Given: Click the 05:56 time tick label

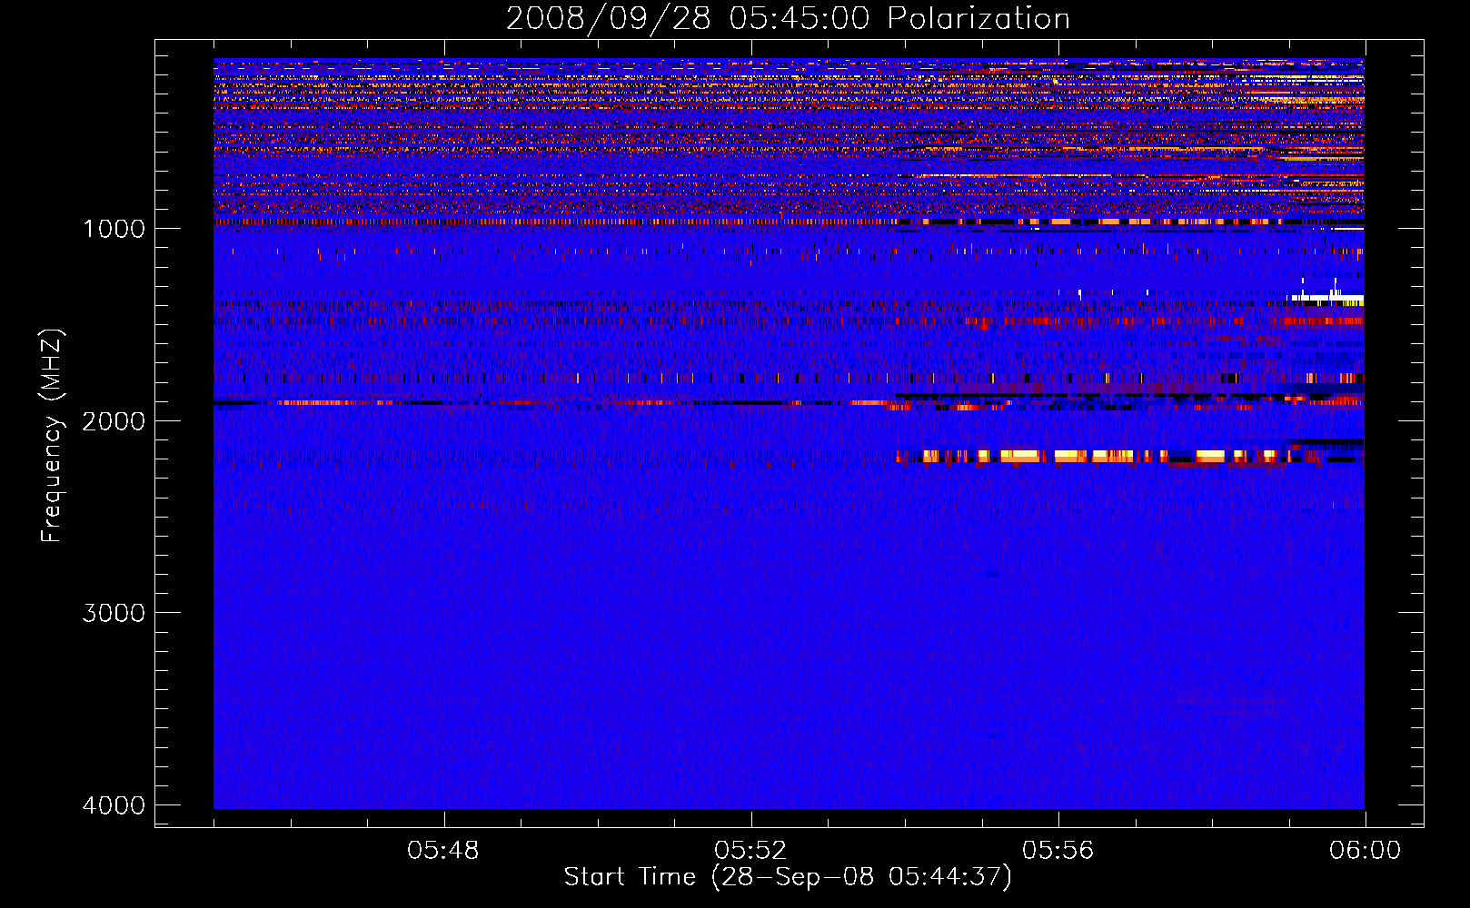Looking at the screenshot, I should point(1058,851).
